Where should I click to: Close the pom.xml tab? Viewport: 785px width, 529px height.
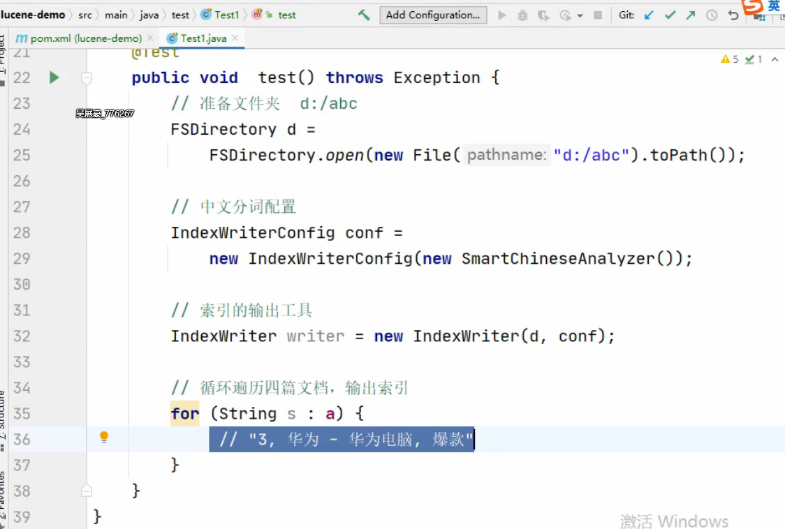tap(150, 38)
